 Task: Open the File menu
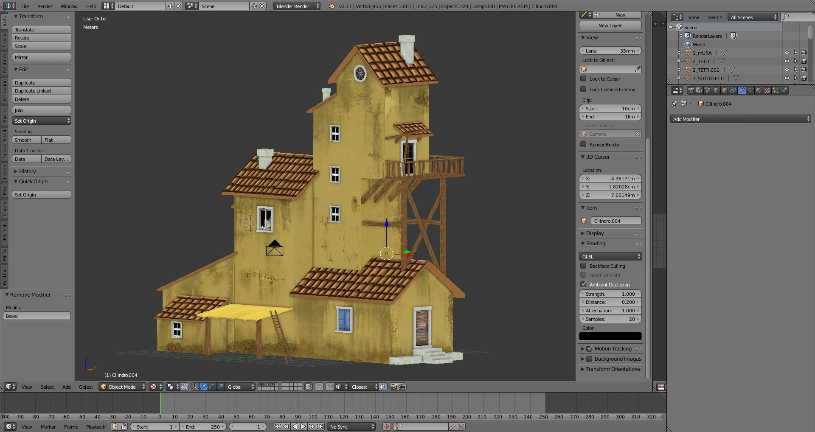pyautogui.click(x=25, y=6)
